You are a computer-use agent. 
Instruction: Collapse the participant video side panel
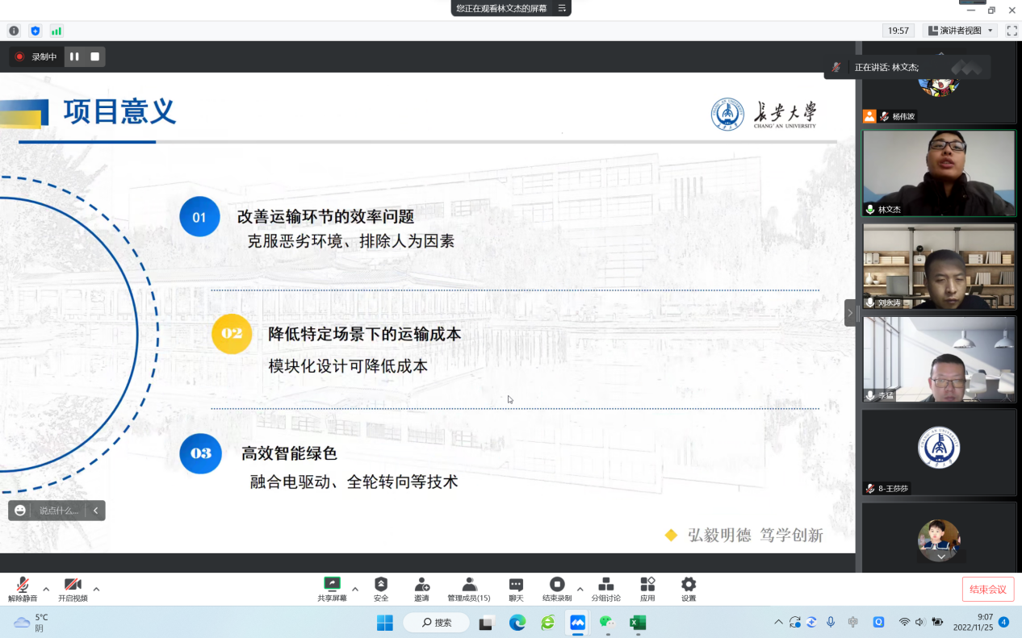850,313
